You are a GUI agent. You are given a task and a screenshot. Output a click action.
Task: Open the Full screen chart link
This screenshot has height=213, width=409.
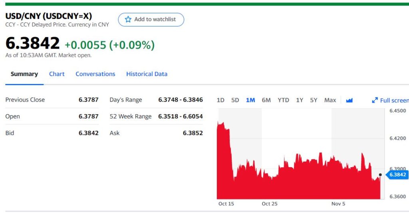click(394, 100)
